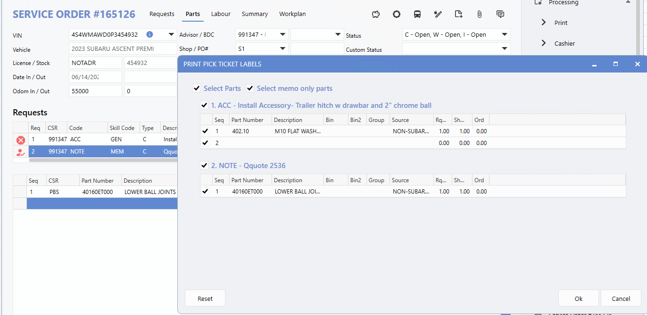Open the Custom Status dropdown
This screenshot has height=315, width=647.
505,49
